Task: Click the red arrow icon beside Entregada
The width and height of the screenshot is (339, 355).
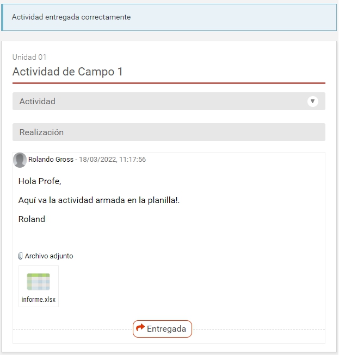Action: click(x=140, y=328)
